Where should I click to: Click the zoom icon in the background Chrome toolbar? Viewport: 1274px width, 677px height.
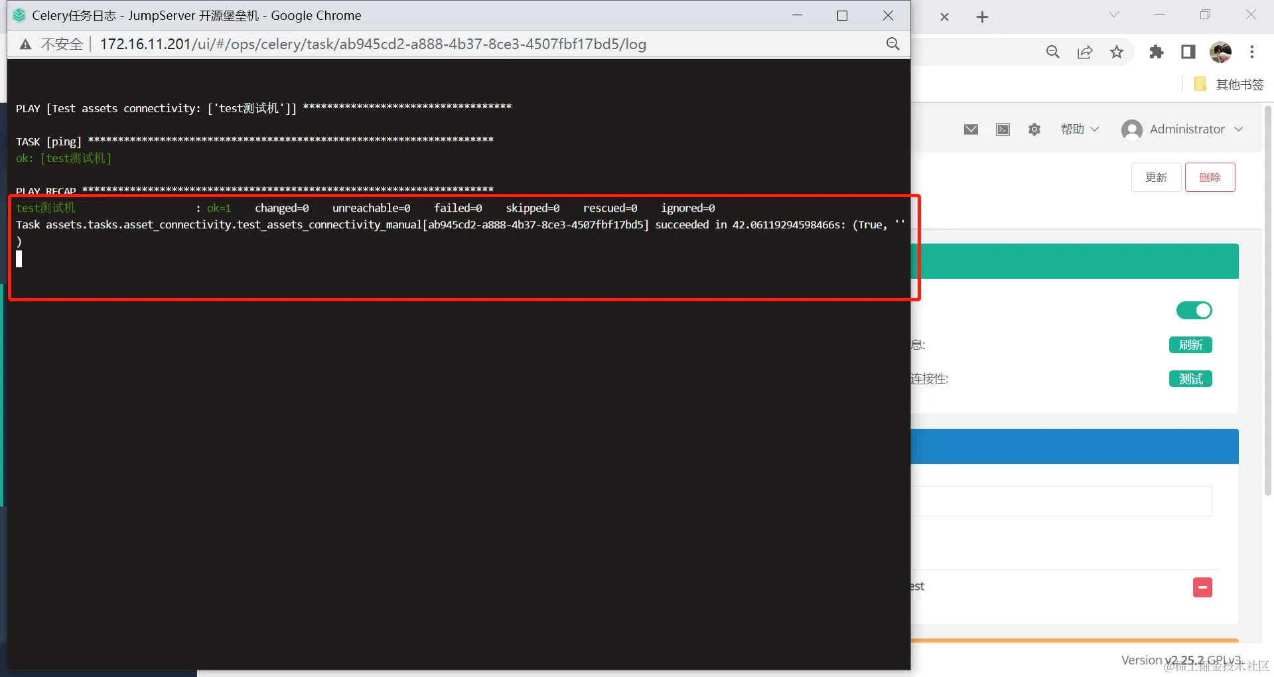pos(1053,52)
